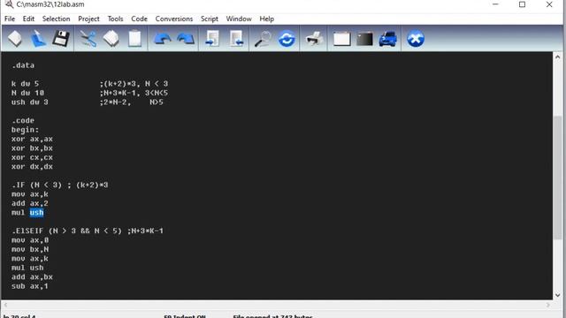Click the line 'mov bx,N'
This screenshot has width=566, height=318.
click(x=30, y=249)
